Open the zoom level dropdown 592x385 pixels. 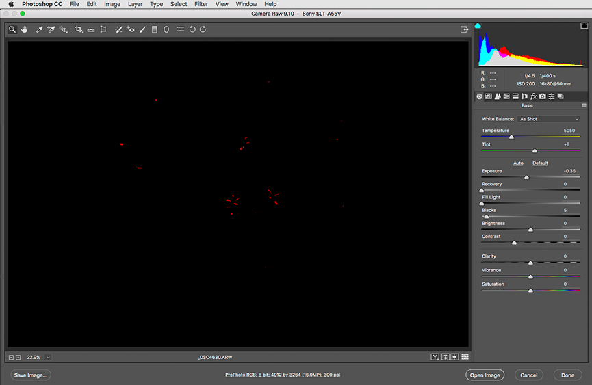point(49,357)
